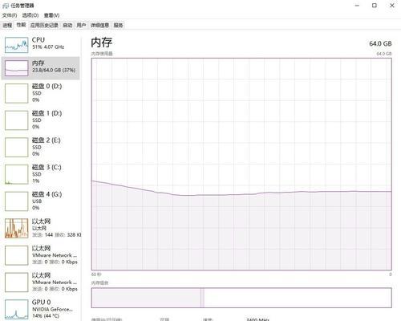Open the GPU 0 NVIDIA GeForce entry

tap(41, 309)
